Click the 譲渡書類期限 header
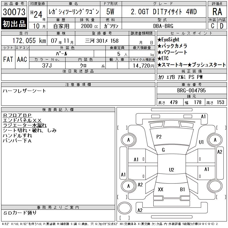Image resolution: width=228 pixels, height=228 pixels. coord(142,33)
